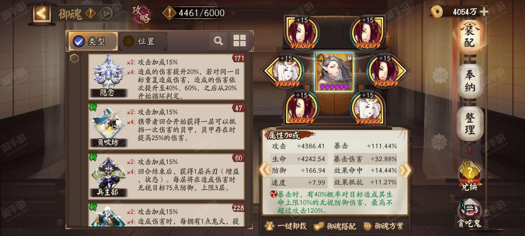Switch to the 奉纳 lantern tab
Image resolution: width=525 pixels, height=236 pixels.
[x=470, y=81]
